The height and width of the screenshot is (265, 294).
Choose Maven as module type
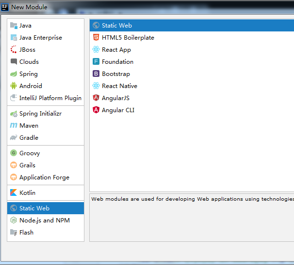(46, 126)
